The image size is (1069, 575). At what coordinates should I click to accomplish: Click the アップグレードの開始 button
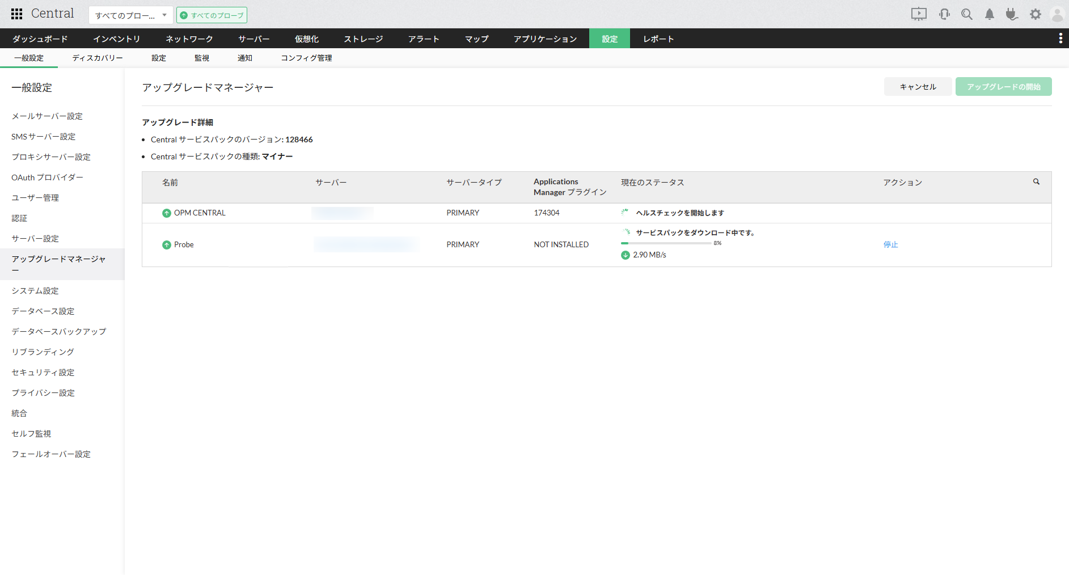[x=1004, y=87]
